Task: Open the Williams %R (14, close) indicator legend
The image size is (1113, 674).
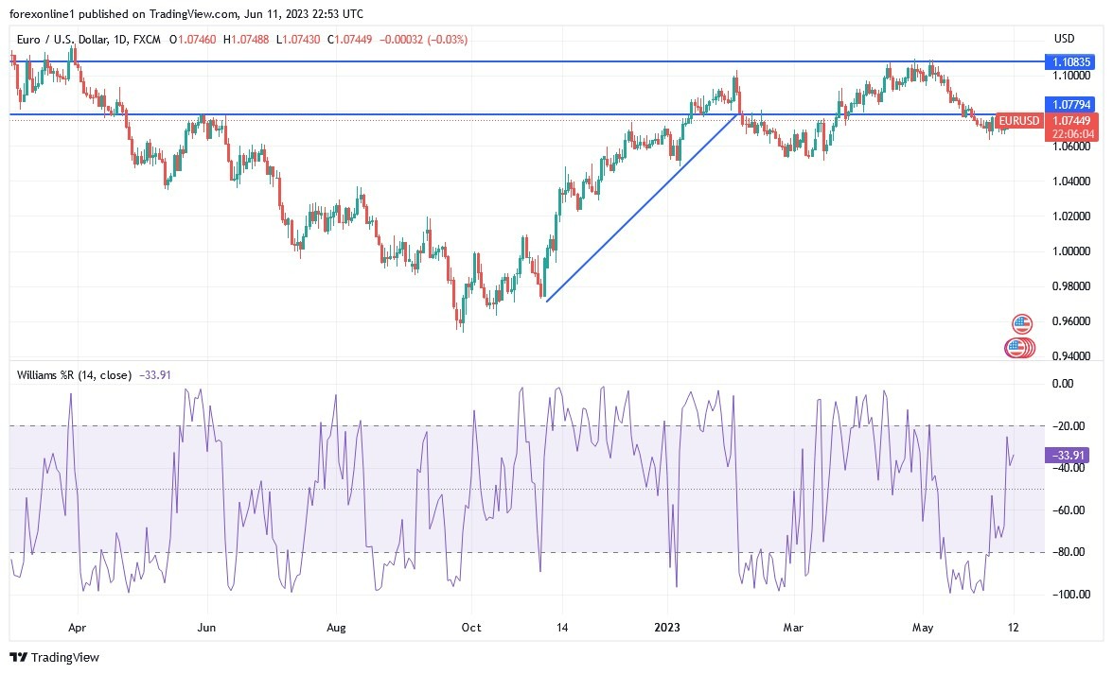Action: click(x=74, y=374)
